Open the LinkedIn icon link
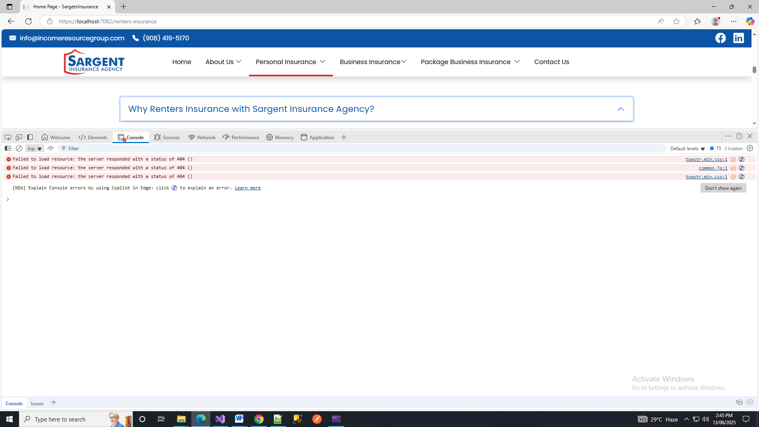This screenshot has width=759, height=427. [738, 38]
